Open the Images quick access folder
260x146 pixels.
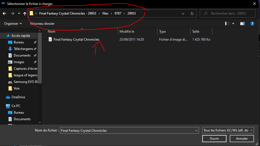pyautogui.click(x=19, y=62)
